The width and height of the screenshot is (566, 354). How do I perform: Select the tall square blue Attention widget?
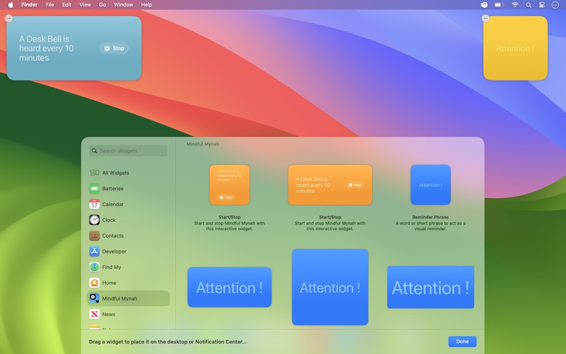(x=330, y=287)
